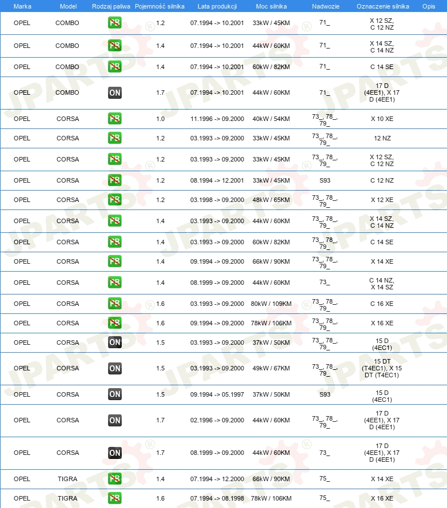
Task: Select the 48kW / 65KM power cell
Action: click(x=271, y=200)
